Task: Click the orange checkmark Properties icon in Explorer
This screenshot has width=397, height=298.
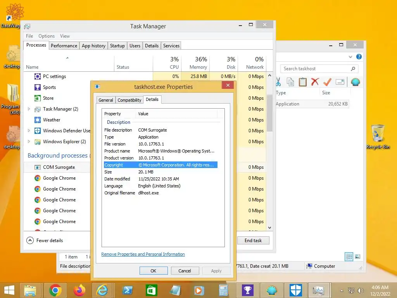Action: click(x=327, y=82)
